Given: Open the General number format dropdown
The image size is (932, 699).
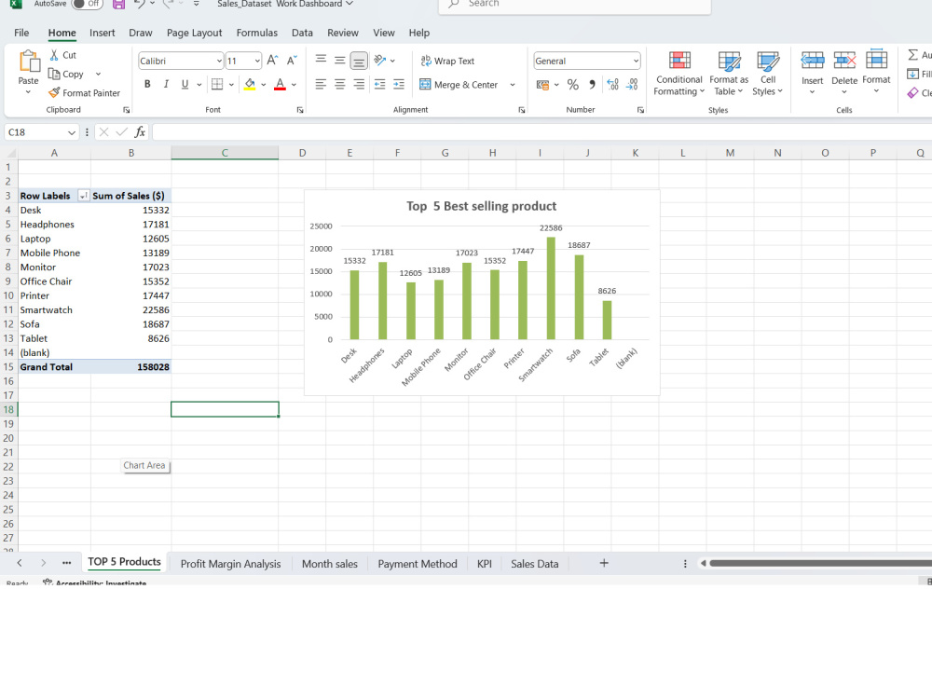Looking at the screenshot, I should (x=636, y=61).
